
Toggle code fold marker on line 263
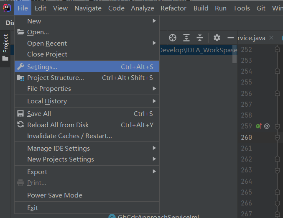[278, 170]
